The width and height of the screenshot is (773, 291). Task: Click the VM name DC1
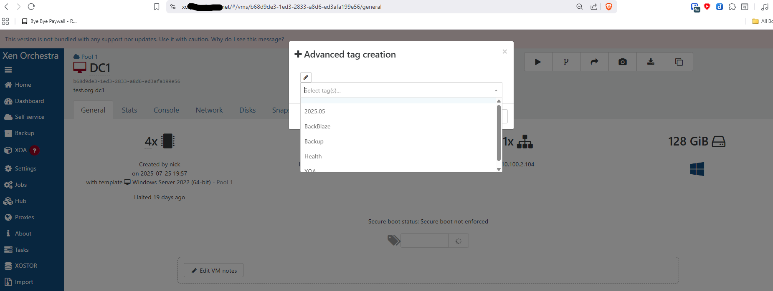pos(100,68)
